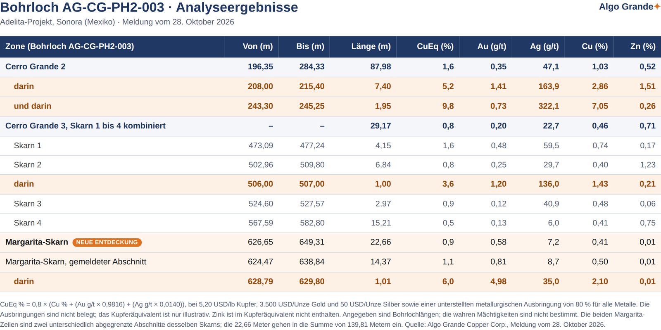Click the copper value '2,86'
661x330 pixels.
click(x=600, y=86)
